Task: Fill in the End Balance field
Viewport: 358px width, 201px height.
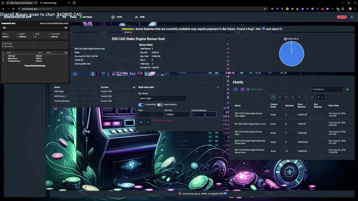Action: pos(327,89)
